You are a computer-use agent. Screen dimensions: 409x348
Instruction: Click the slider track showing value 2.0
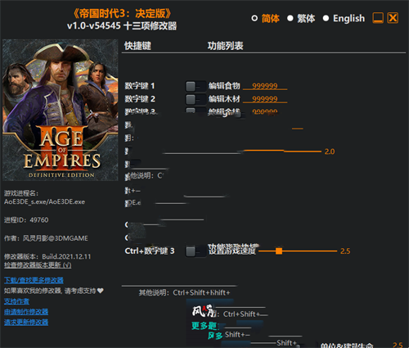point(282,151)
